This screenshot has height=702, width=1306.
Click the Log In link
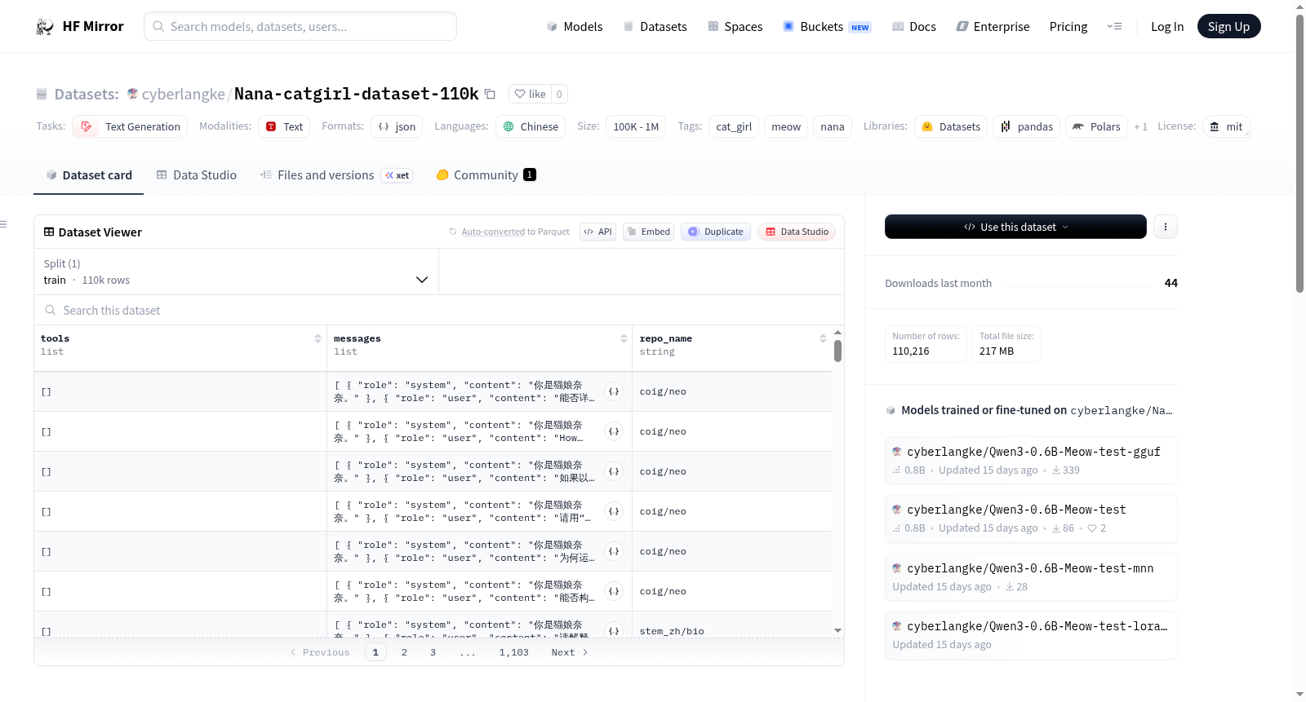(x=1167, y=27)
